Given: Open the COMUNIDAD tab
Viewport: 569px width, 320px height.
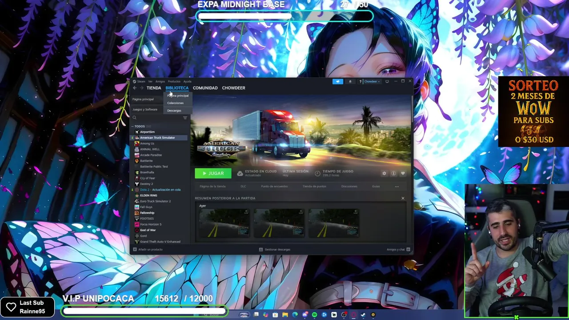Looking at the screenshot, I should point(205,88).
